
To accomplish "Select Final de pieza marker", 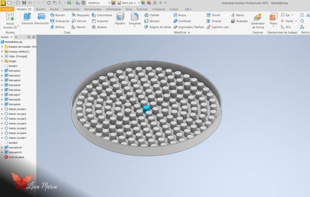I will (x=14, y=157).
